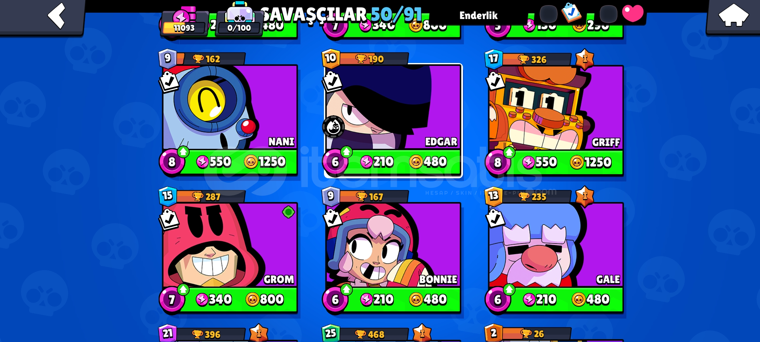Tap the quest clipboard filter icon at top

point(571,13)
